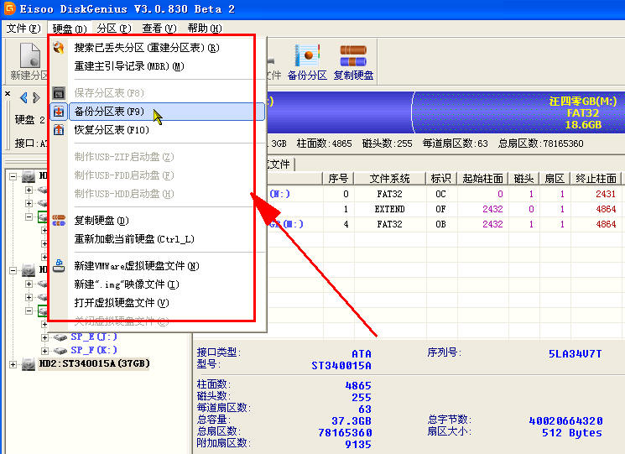Click the DiskGenius title bar logo icon
625x454 pixels.
[8, 8]
